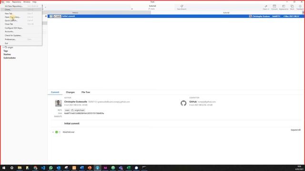Select the Stashes section in sidebar
The image size is (305, 171).
point(7,54)
